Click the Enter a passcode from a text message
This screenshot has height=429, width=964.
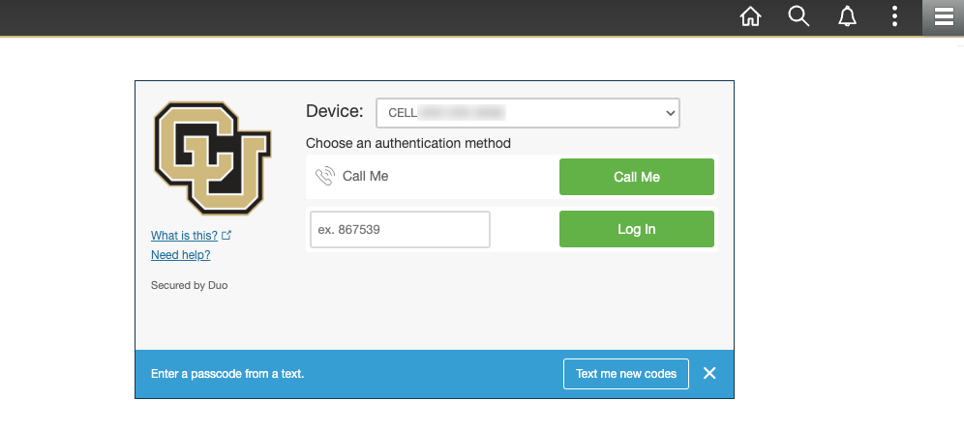(x=227, y=374)
